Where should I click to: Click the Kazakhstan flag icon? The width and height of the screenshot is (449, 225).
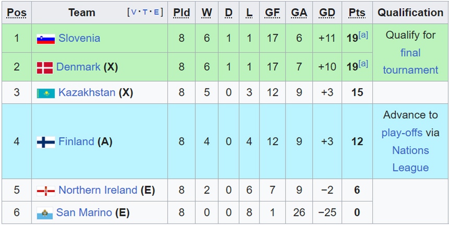click(x=46, y=93)
